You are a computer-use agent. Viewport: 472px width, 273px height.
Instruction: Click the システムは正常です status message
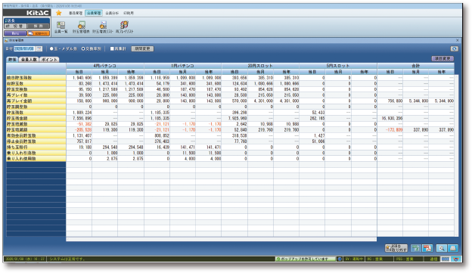point(67,259)
